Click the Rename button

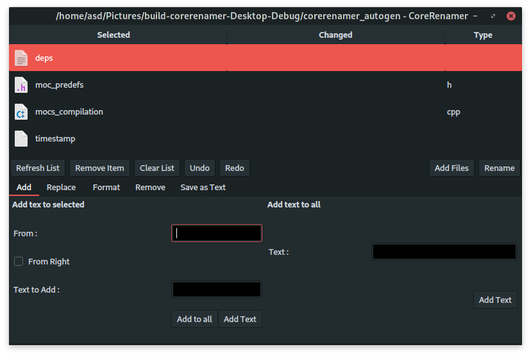(499, 168)
